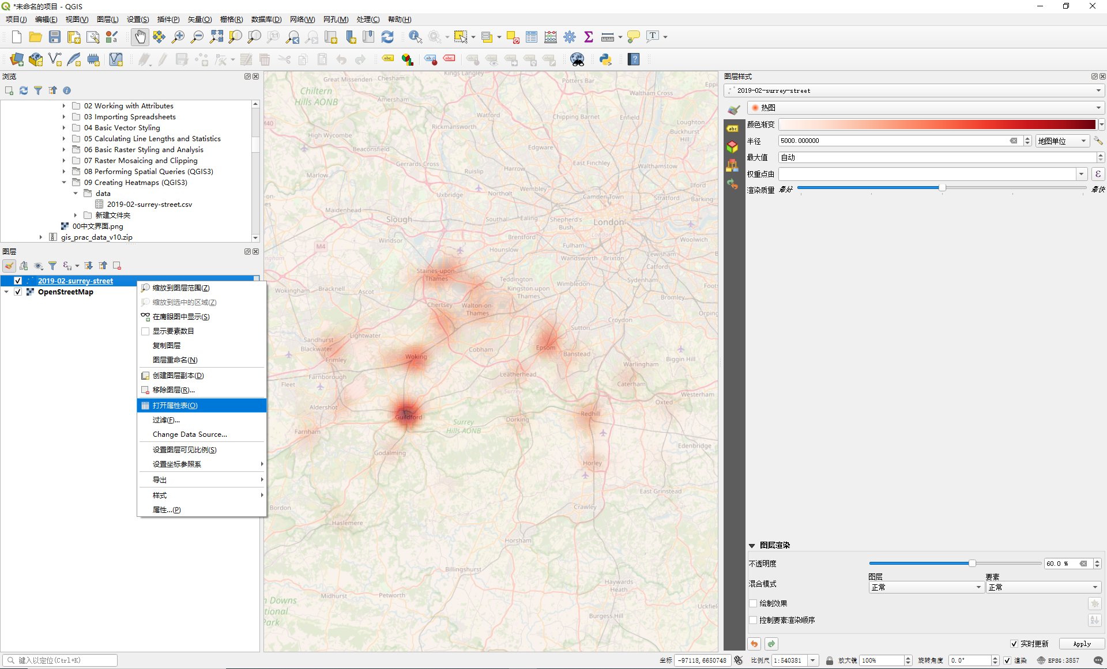Click the Save Project floppy icon
The height and width of the screenshot is (669, 1107).
coord(55,37)
